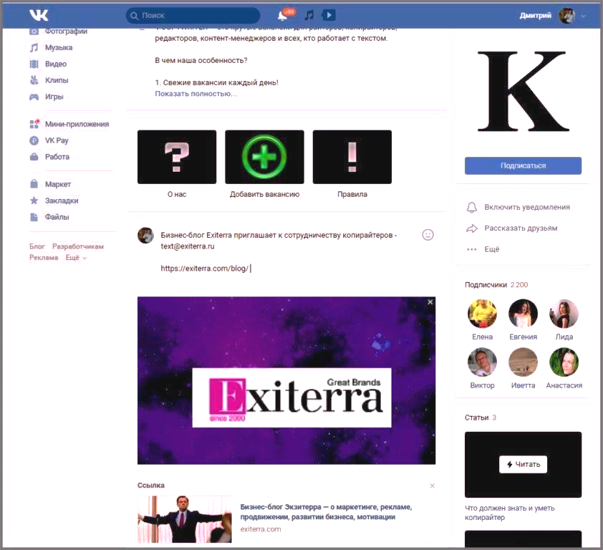The image size is (603, 550).
Task: Click the link preview thumbnail image
Action: (185, 519)
